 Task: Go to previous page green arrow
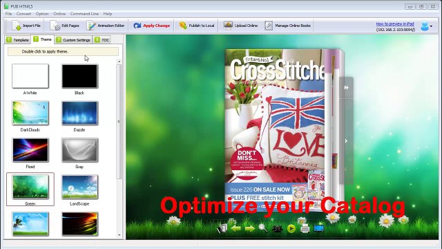[x=236, y=228]
